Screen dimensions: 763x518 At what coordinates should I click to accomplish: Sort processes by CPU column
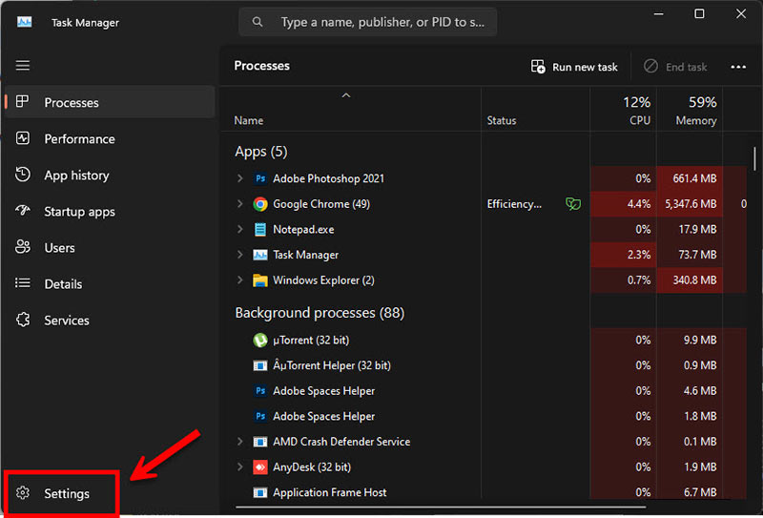pos(624,110)
